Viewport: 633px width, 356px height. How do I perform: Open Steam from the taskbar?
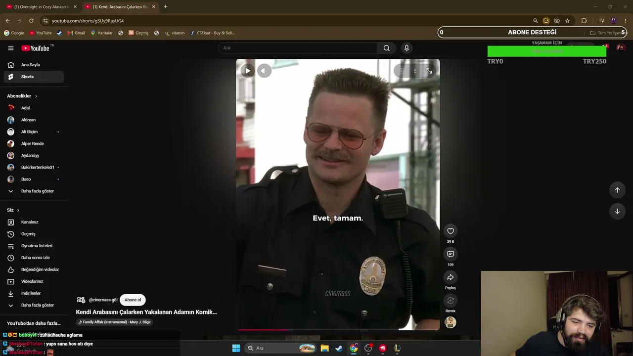point(339,348)
